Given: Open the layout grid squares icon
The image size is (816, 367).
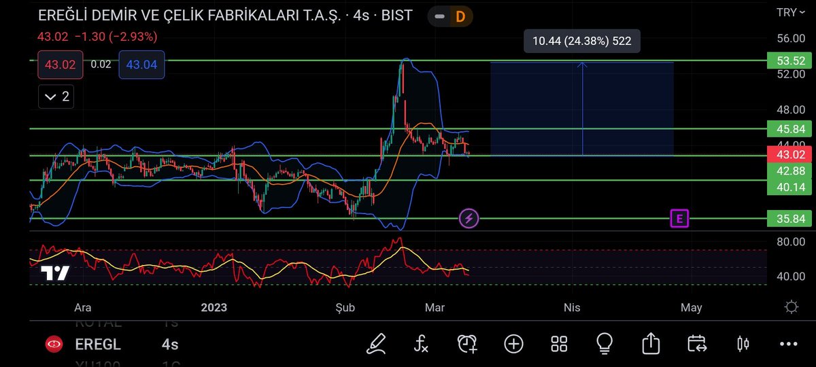Looking at the screenshot, I should [559, 343].
